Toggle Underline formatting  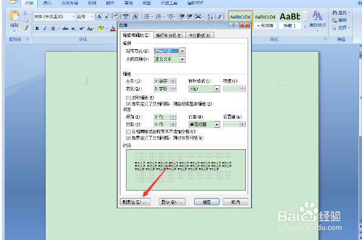(53, 29)
